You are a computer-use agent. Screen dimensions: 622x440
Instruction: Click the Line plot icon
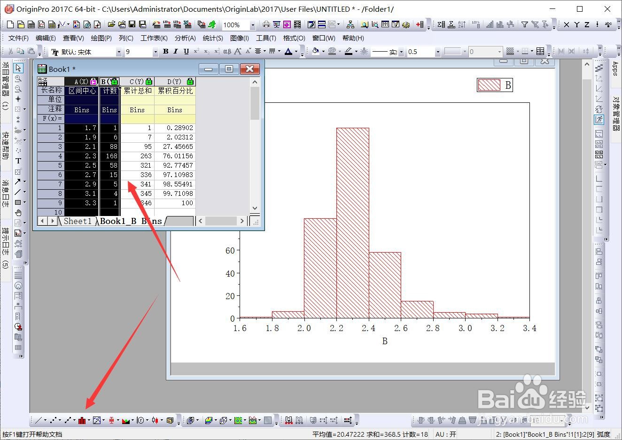pos(38,420)
